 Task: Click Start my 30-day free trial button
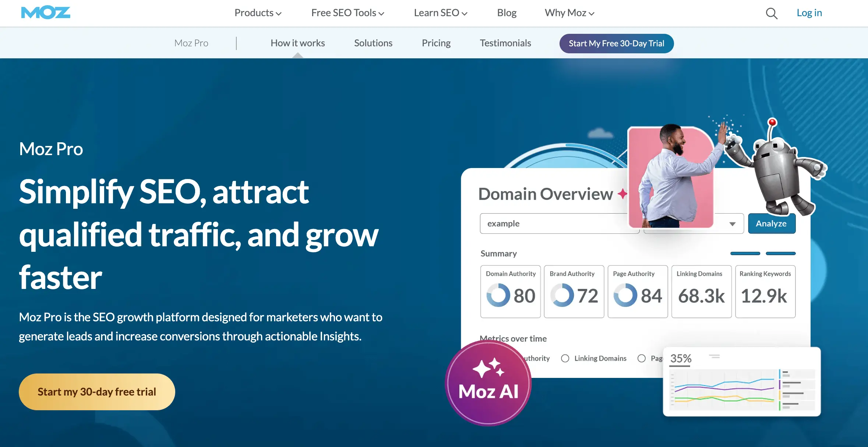(x=97, y=392)
